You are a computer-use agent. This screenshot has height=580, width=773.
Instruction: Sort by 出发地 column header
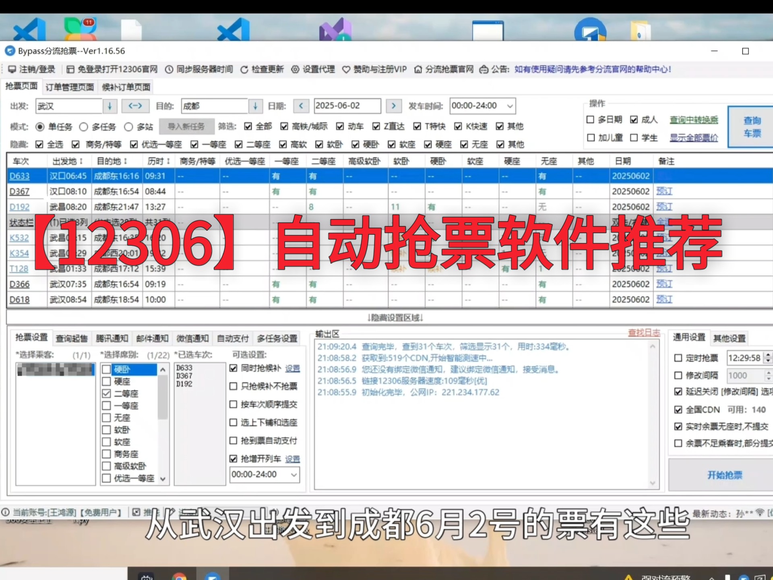point(68,162)
